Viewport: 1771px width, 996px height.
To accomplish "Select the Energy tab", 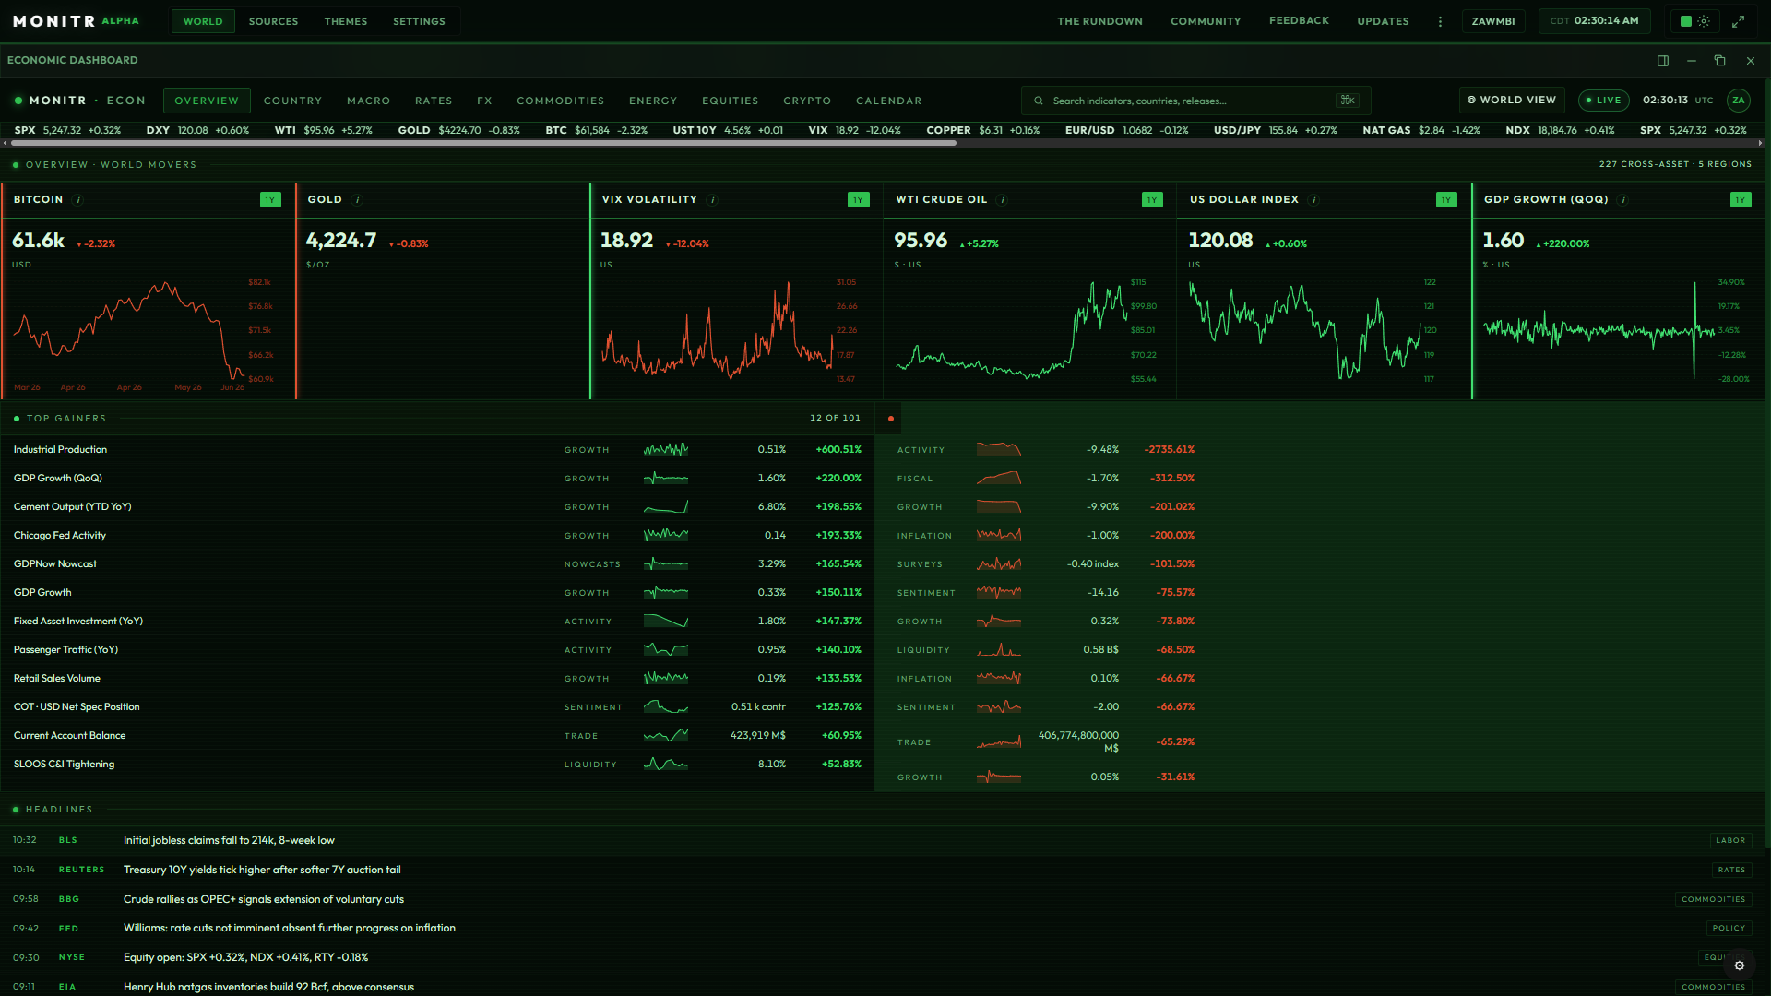I will click(653, 101).
